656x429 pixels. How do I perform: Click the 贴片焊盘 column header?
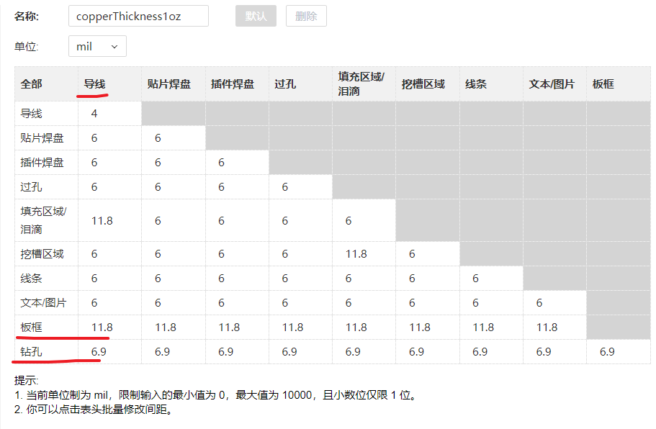[174, 84]
